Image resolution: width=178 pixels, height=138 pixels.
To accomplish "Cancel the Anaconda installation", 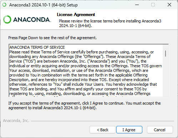I will click(x=160, y=130).
